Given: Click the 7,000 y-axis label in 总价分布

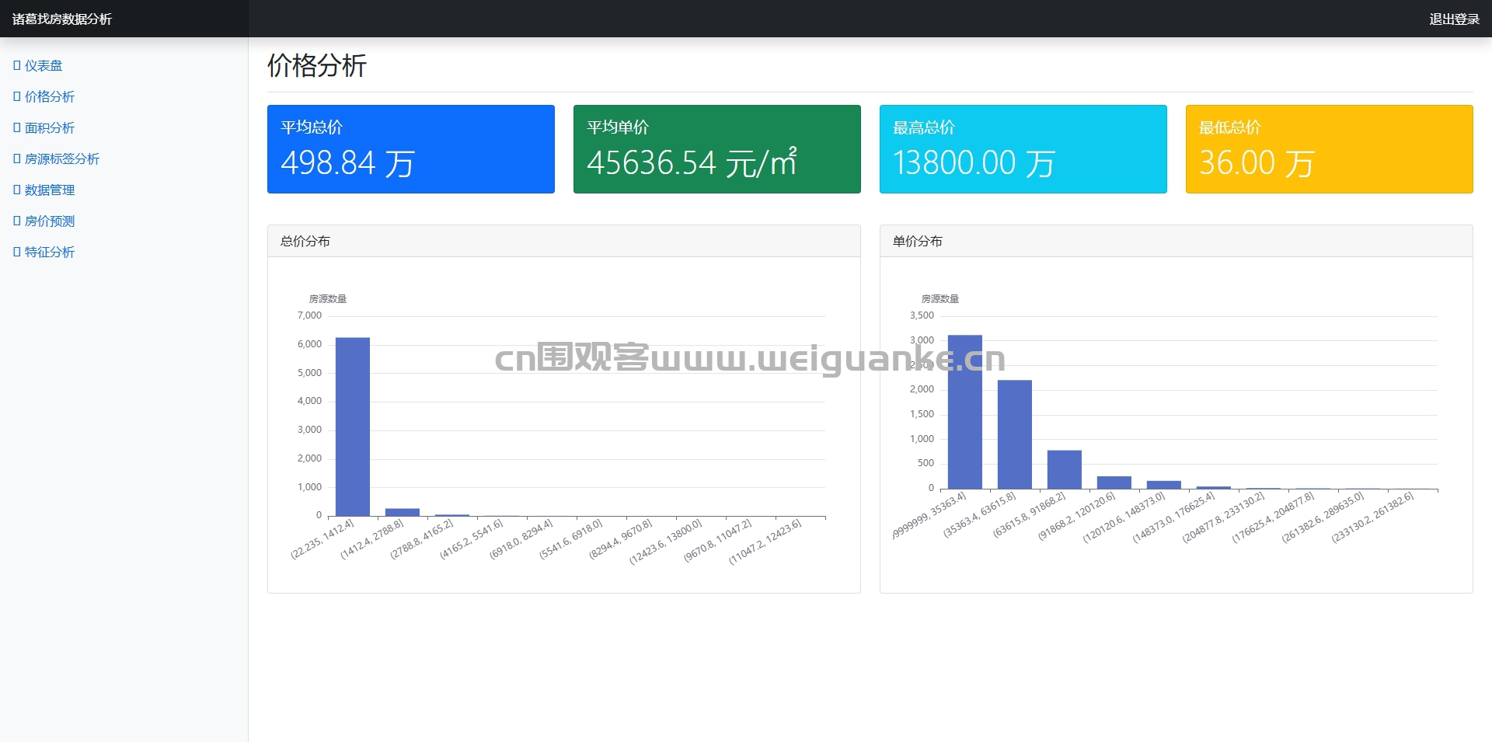Looking at the screenshot, I should pos(309,315).
